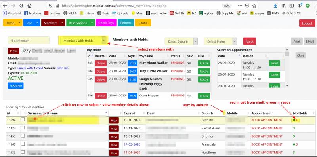This screenshot has height=157, width=317.
Task: Open the browser downloads arrow icon
Action: (x=275, y=6)
